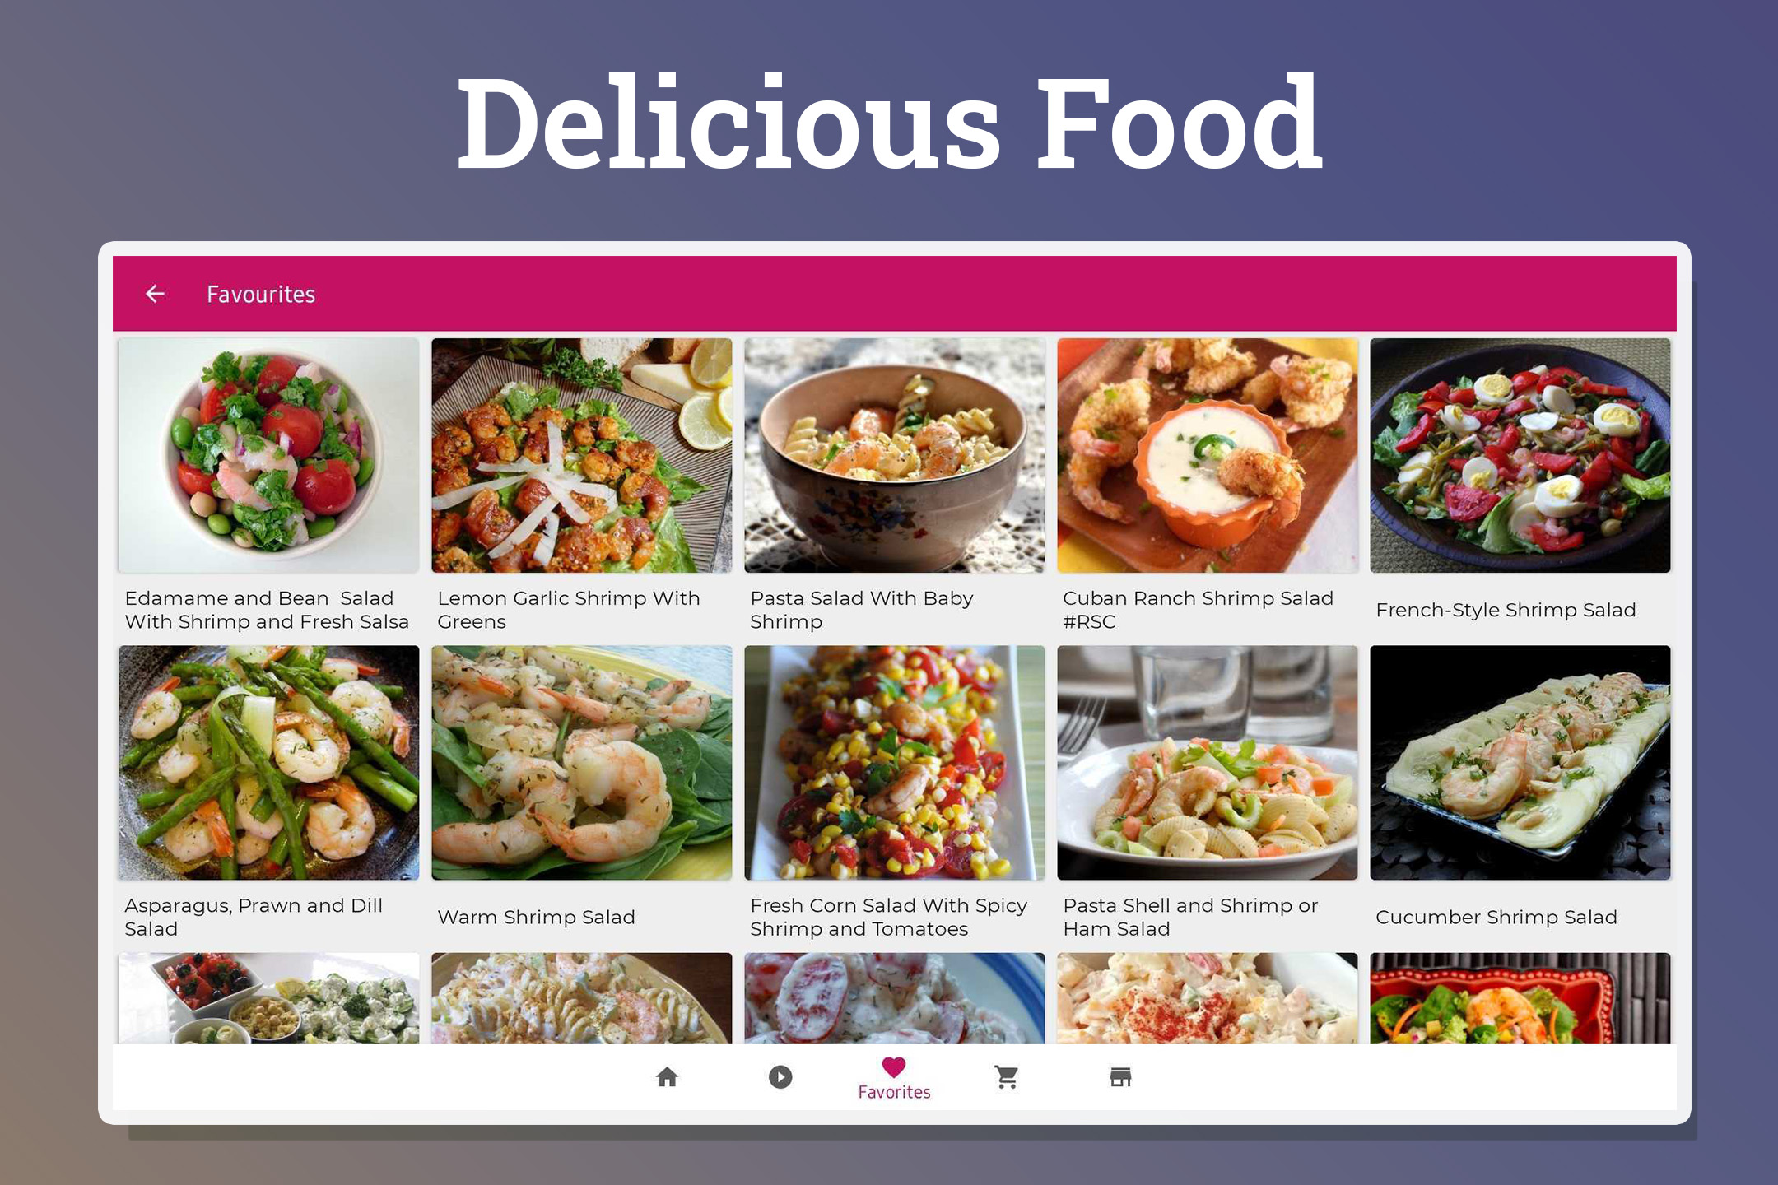Click the Favourites header title
Viewport: 1778px width, 1185px height.
(x=261, y=294)
